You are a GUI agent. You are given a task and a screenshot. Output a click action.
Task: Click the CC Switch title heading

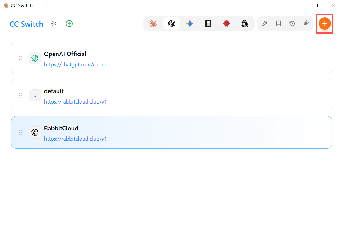click(x=26, y=24)
